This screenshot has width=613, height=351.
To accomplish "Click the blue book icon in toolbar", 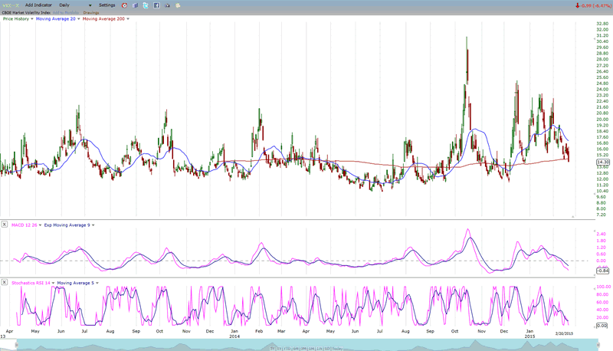I will (x=134, y=5).
